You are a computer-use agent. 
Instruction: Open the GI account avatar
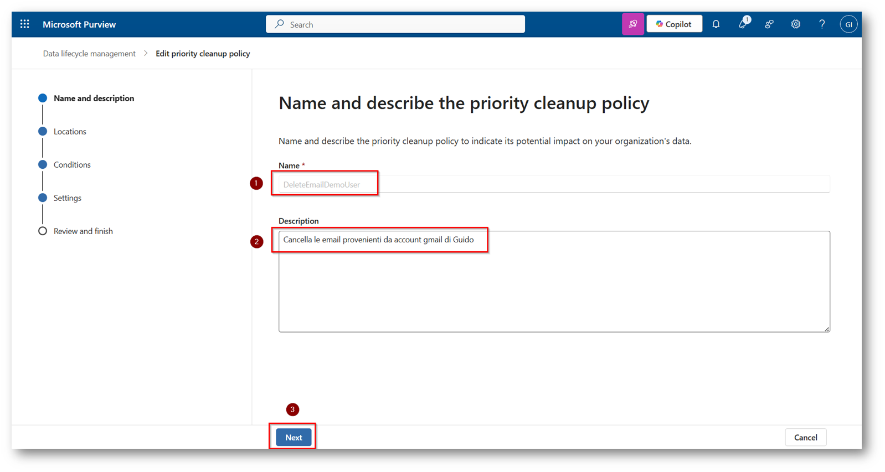click(x=848, y=24)
